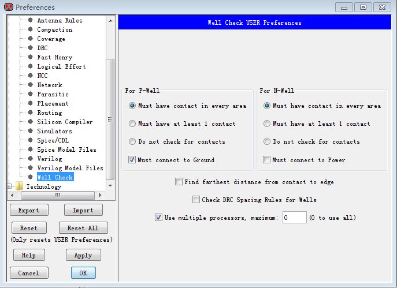
Task: Select the DRC tree entry
Action: pos(42,48)
